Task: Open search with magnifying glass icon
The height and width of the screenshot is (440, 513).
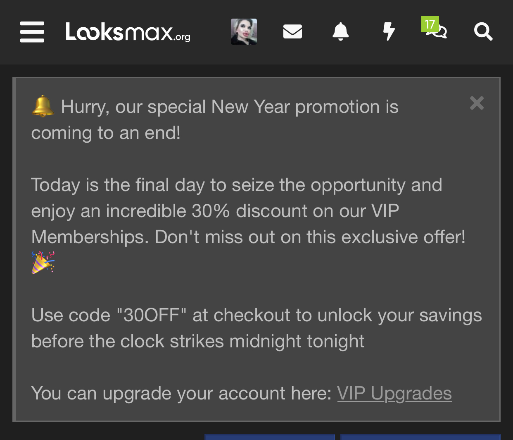Action: point(483,31)
